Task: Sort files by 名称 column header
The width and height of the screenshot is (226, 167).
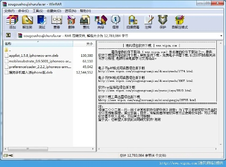Action: [38, 44]
